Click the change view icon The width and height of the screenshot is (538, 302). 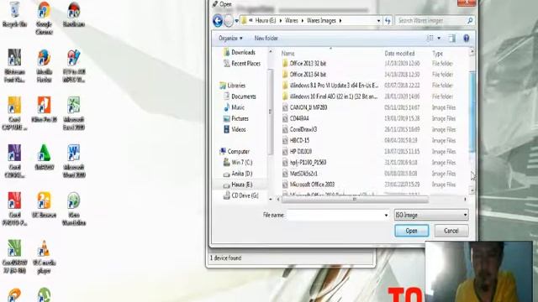(430, 38)
